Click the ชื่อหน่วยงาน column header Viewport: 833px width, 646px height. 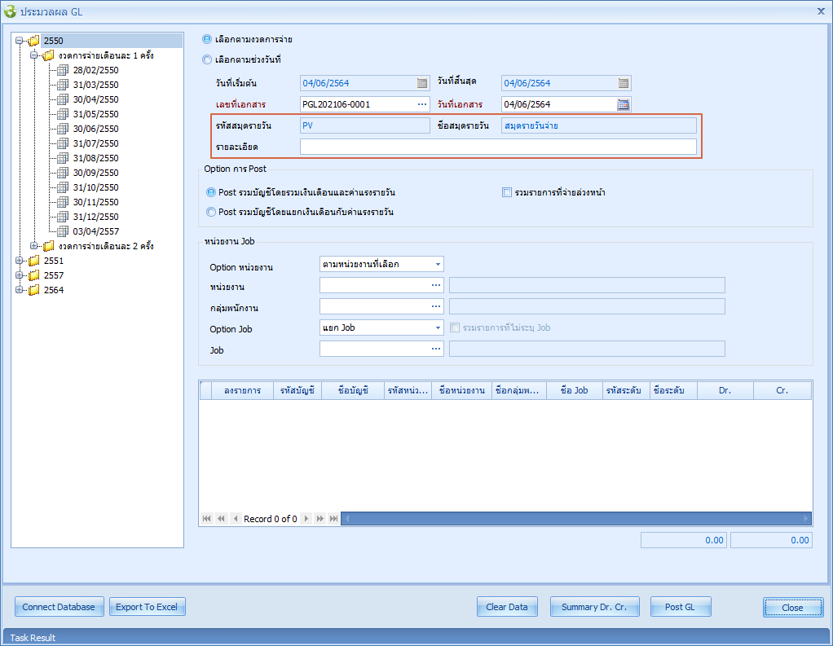(462, 390)
